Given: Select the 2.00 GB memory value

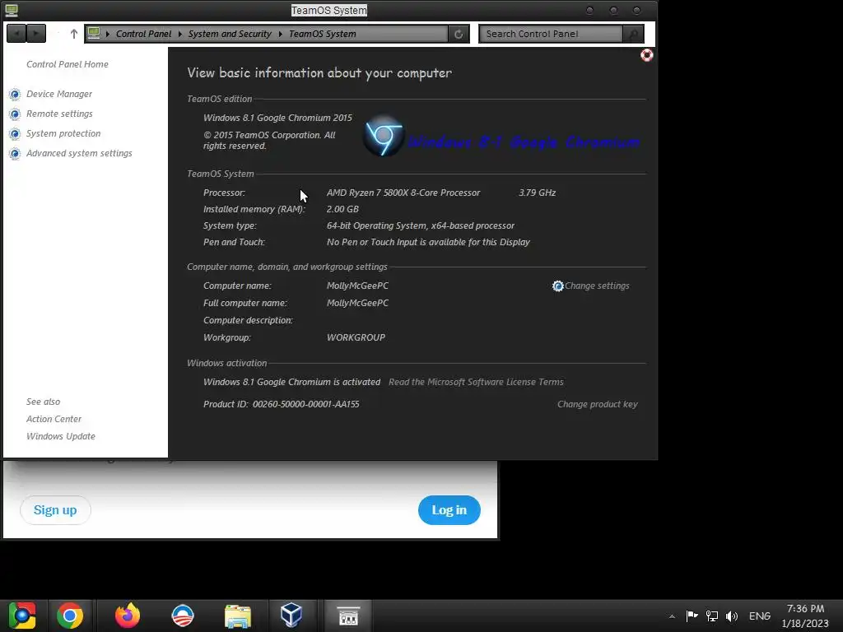Looking at the screenshot, I should coord(342,209).
